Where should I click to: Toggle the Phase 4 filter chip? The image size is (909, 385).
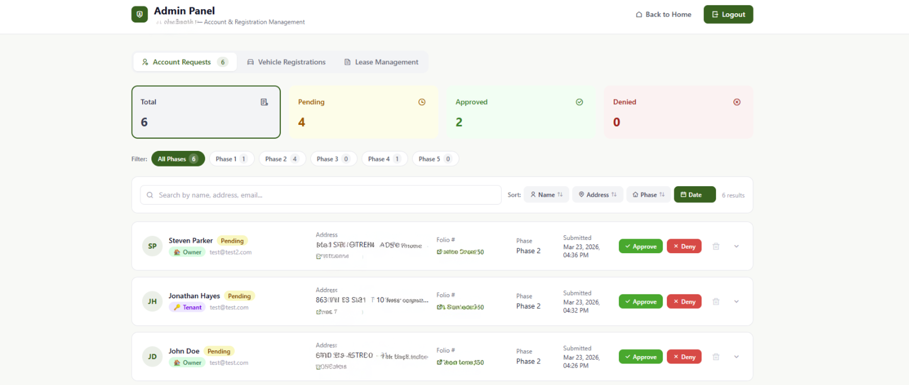pos(384,159)
